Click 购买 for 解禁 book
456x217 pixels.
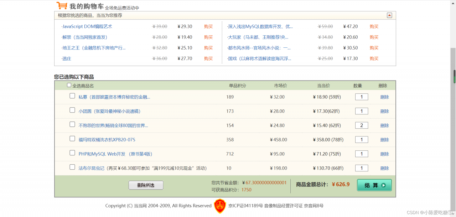tap(208, 37)
